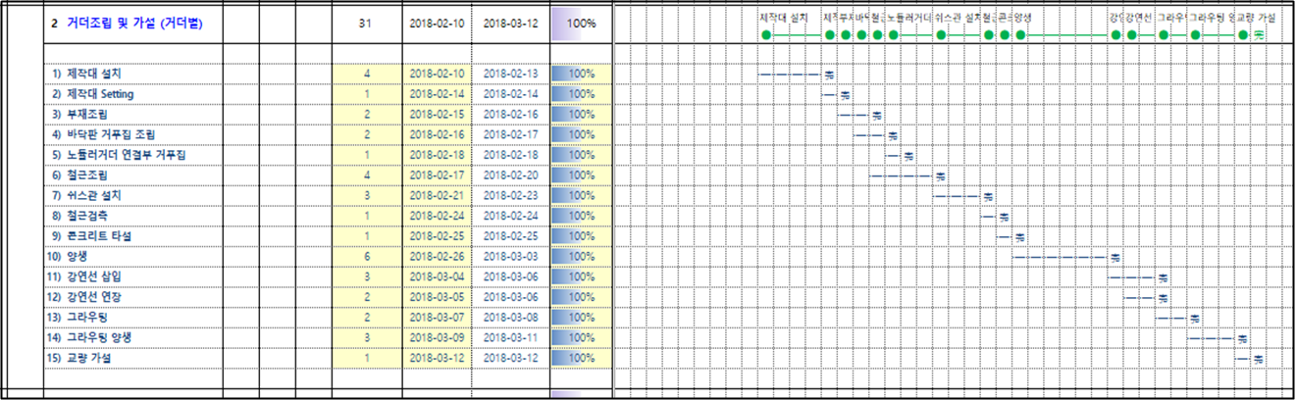This screenshot has width=1296, height=400.
Task: Click the 完 marker ending 제작대 설치 bar
Action: coord(829,75)
